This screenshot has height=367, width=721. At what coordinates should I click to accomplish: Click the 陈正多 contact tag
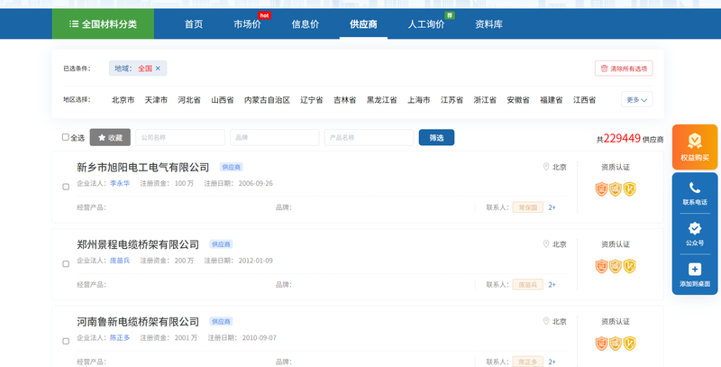(528, 362)
